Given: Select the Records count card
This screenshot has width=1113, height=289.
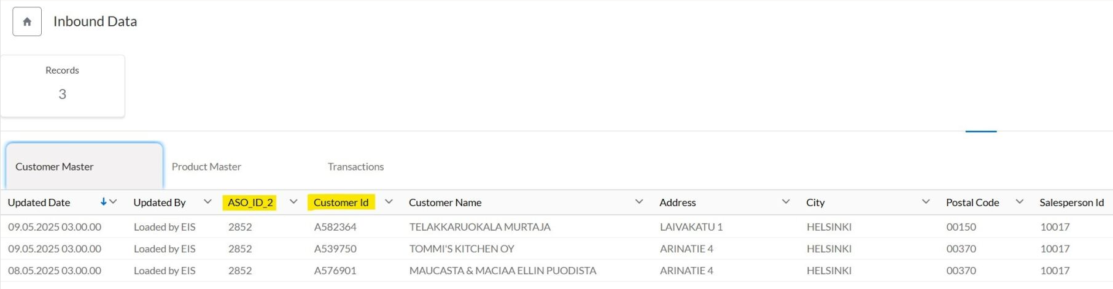Looking at the screenshot, I should [x=63, y=86].
